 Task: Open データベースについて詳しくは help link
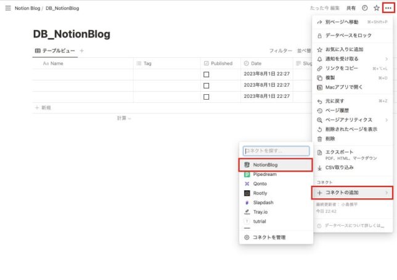tap(351, 225)
